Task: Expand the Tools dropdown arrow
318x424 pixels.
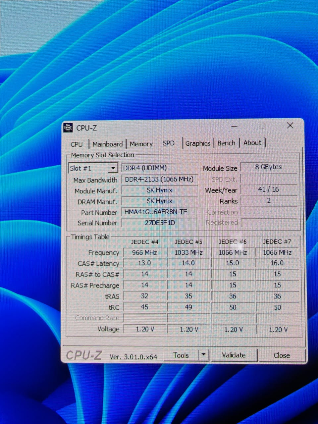Action: 203,355
